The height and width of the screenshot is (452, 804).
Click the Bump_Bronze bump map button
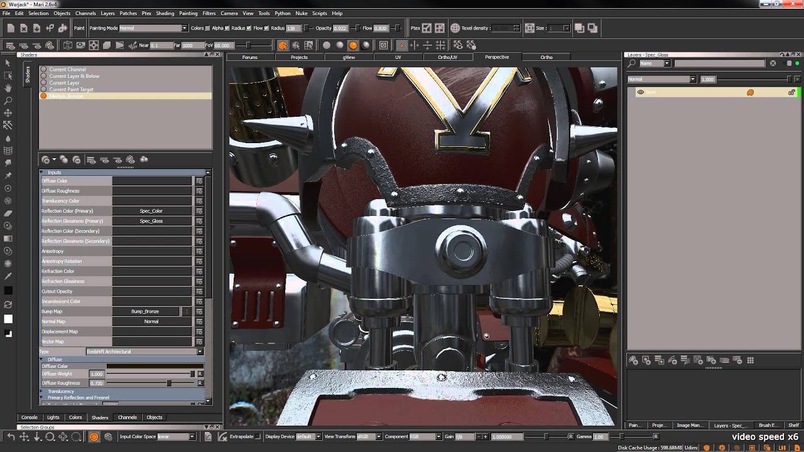pyautogui.click(x=145, y=311)
